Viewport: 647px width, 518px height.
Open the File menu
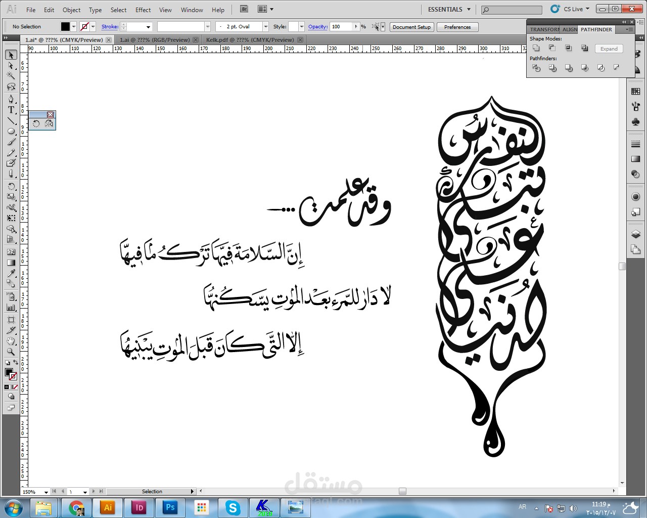coord(31,10)
